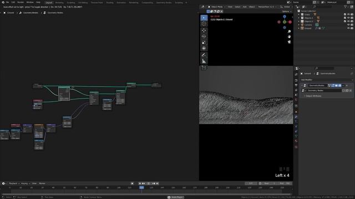Collapse the GeometryNodes modifier panel
This screenshot has width=355, height=199.
point(302,86)
